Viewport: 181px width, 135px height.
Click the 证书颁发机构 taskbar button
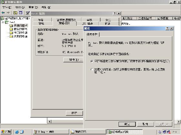pyautogui.click(x=124, y=132)
